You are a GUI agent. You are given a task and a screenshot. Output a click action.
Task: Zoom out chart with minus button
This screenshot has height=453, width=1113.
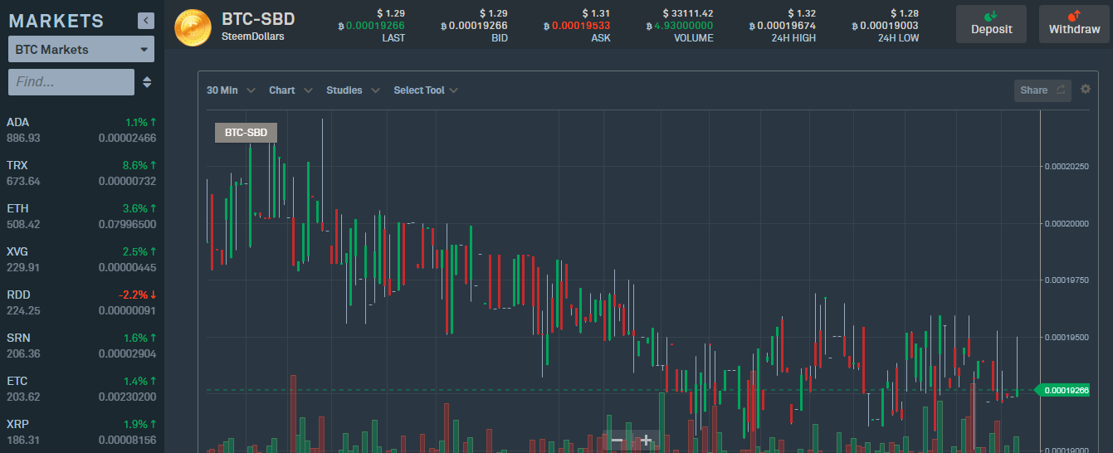click(617, 441)
